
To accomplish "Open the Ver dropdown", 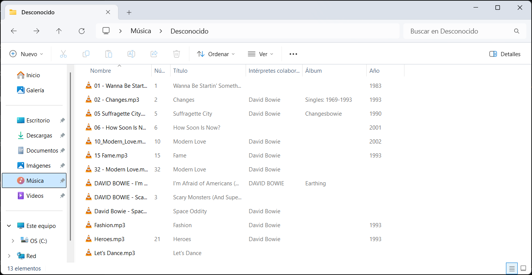I will pos(260,54).
